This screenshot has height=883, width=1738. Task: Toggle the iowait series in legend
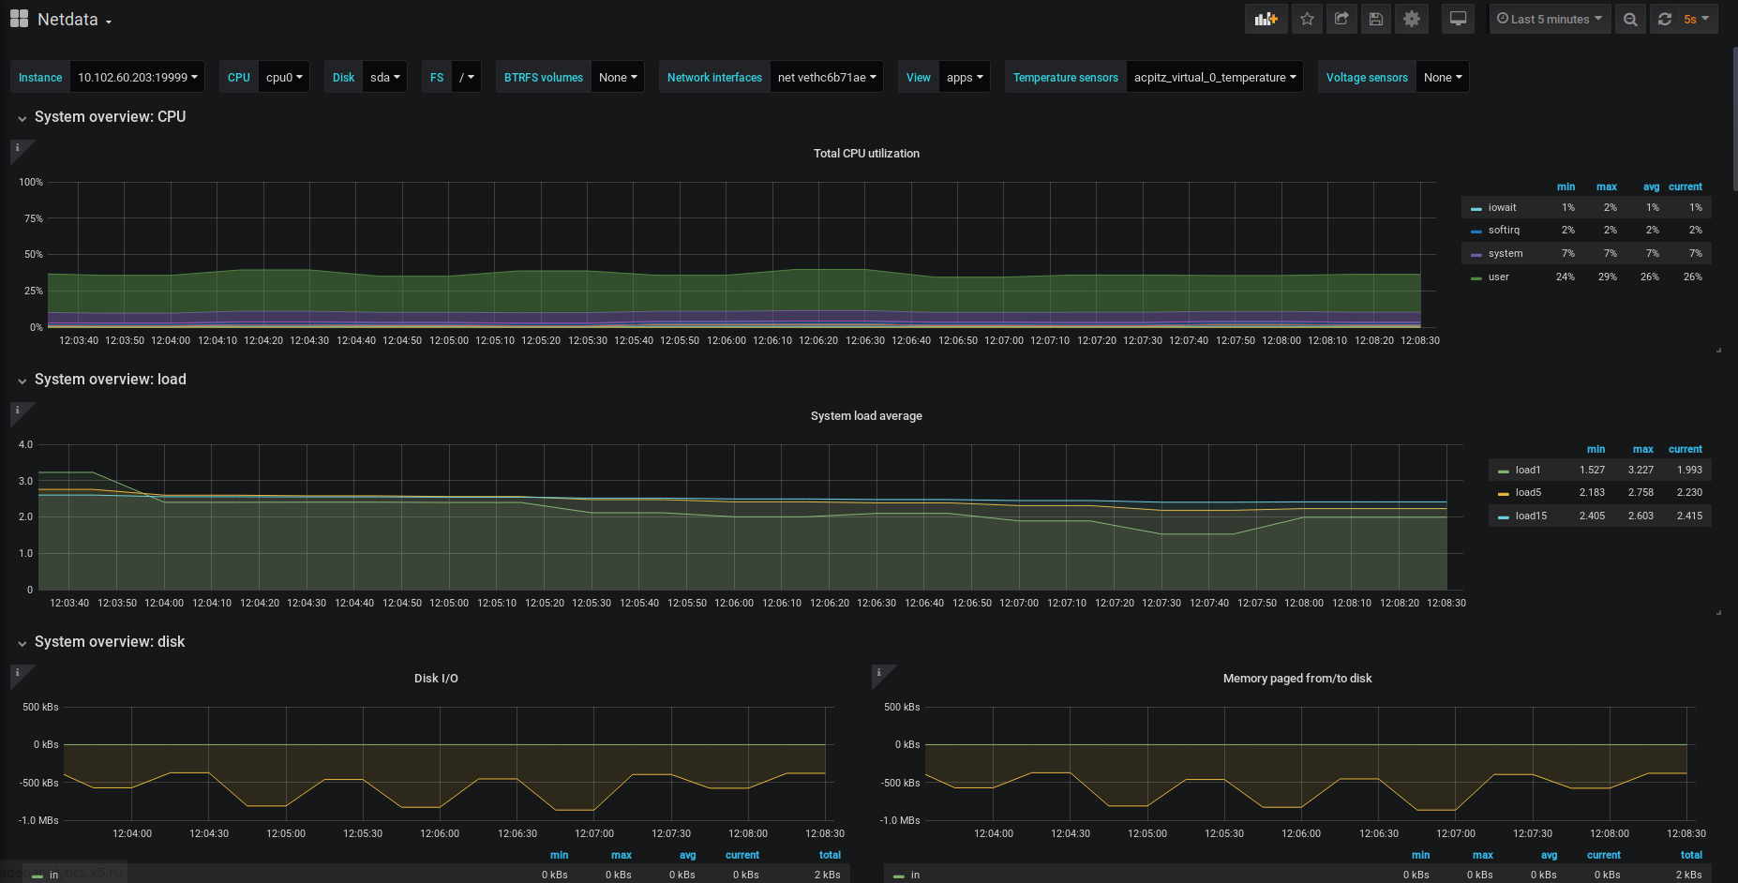(1502, 207)
